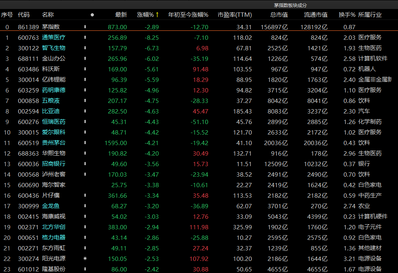This screenshot has width=398, height=273.
Task: Click the marker icon beside 北方华创
Action: click(x=85, y=227)
